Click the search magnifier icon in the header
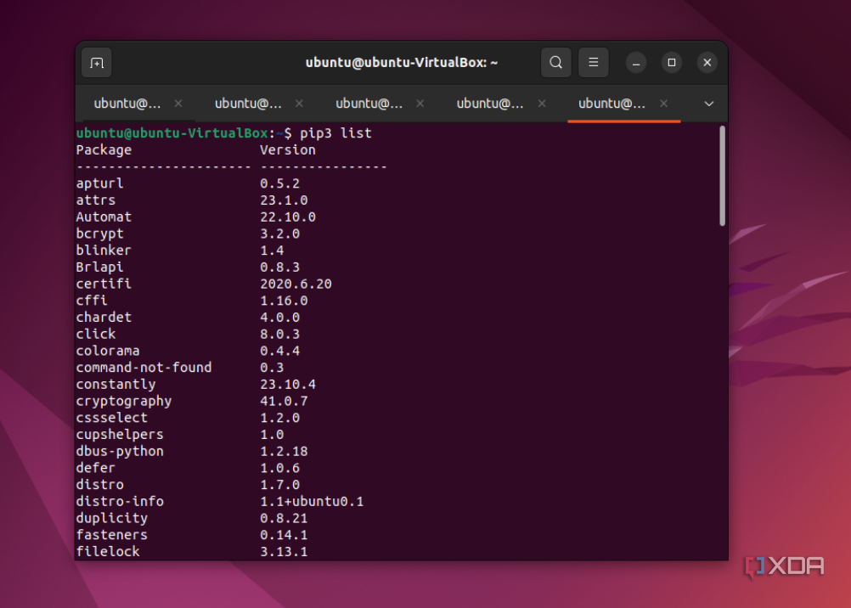The height and width of the screenshot is (608, 851). [555, 63]
